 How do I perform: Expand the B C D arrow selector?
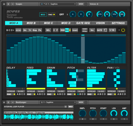pos(10,30)
